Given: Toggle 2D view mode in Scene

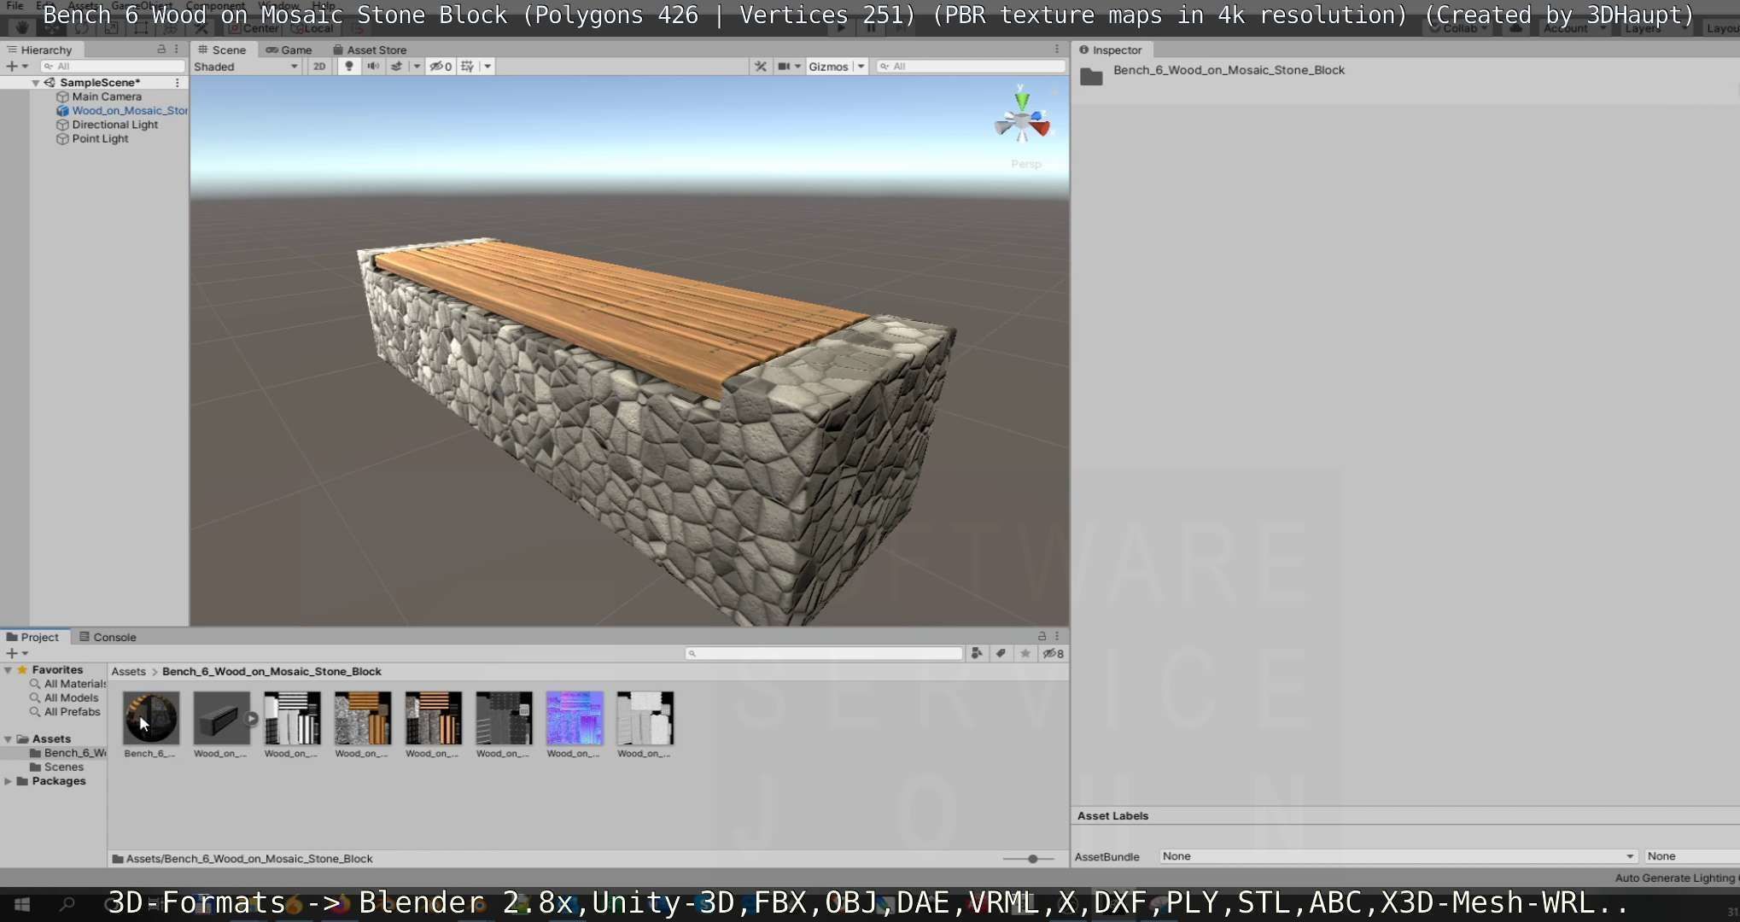Looking at the screenshot, I should 319,67.
